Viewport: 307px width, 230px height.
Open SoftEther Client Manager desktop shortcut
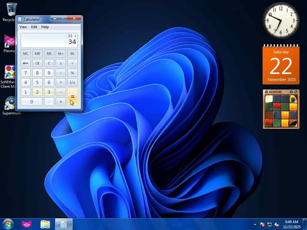point(8,77)
